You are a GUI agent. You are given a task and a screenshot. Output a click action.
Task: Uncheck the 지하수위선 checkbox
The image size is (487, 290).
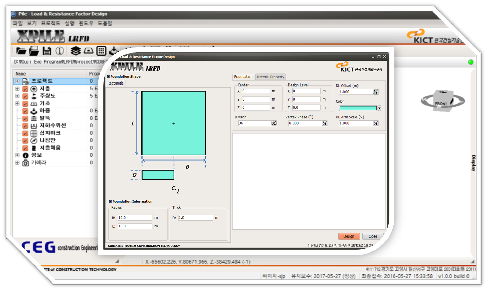tap(25, 126)
